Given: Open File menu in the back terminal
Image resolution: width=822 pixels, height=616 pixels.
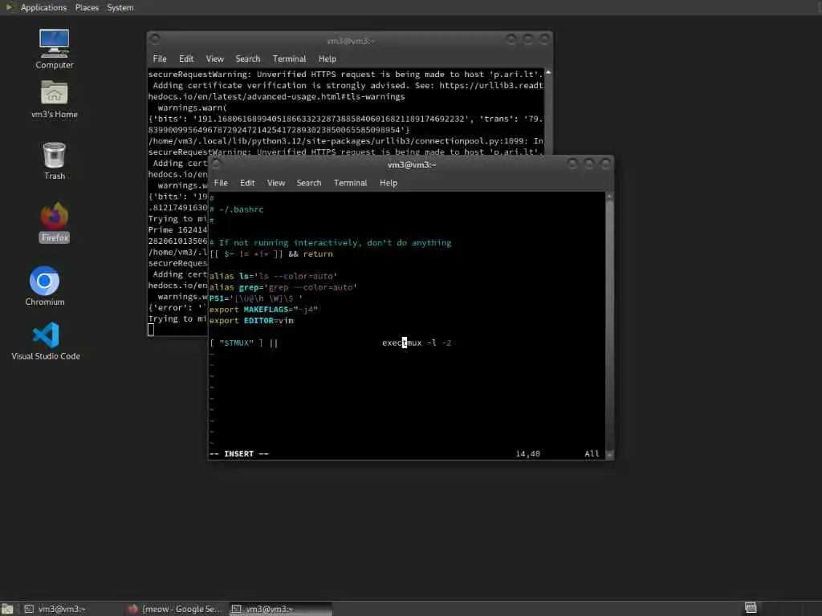Looking at the screenshot, I should [x=160, y=59].
